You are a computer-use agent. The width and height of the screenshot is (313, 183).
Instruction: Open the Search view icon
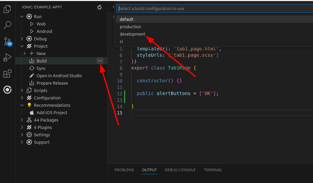pyautogui.click(x=7, y=25)
